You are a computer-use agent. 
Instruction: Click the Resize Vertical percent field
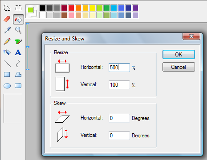119,85
